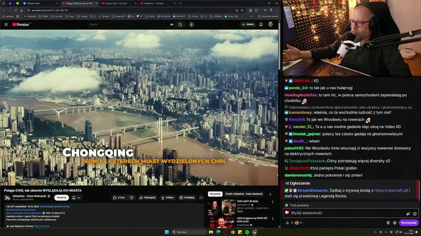Open the ROCKPLAY bookmark
Image resolution: width=421 pixels, height=236 pixels.
pyautogui.click(x=164, y=16)
